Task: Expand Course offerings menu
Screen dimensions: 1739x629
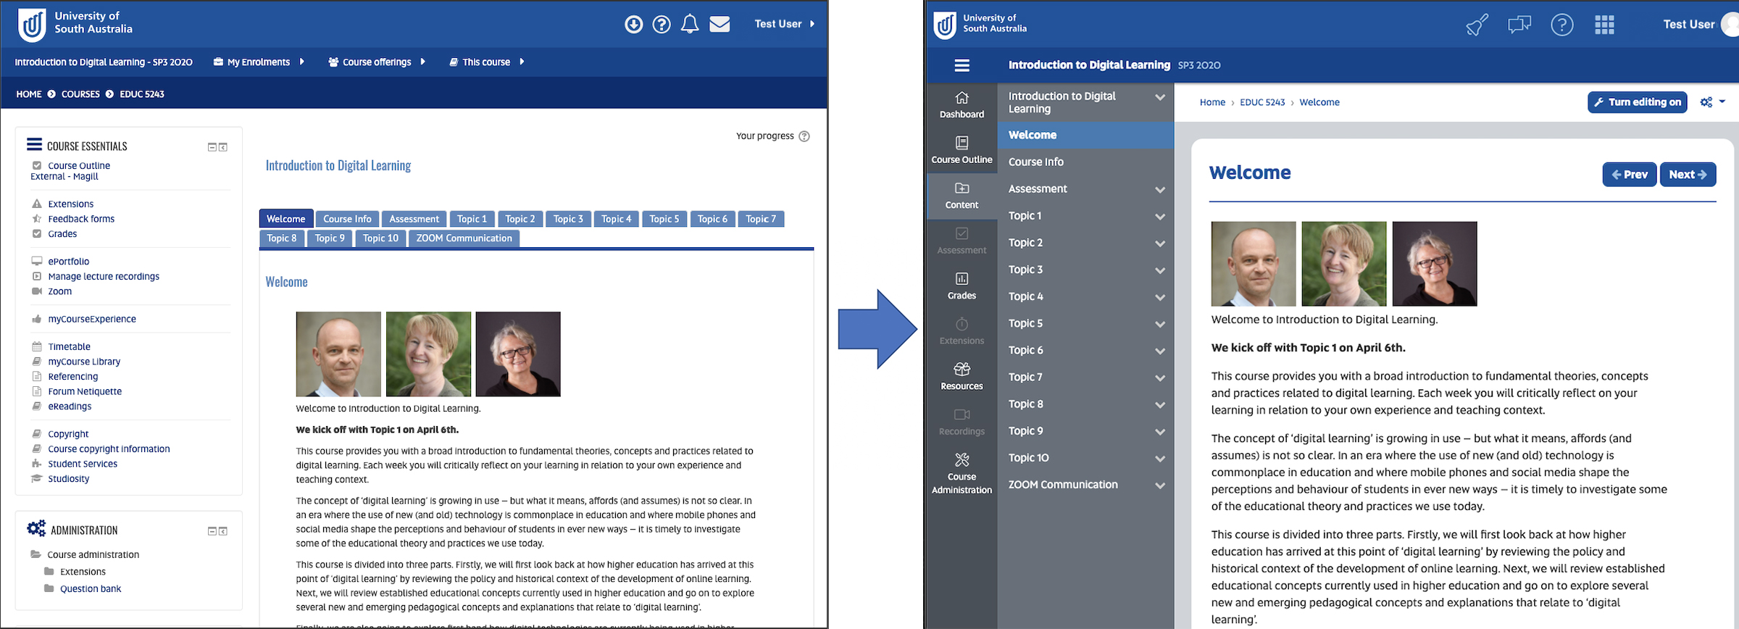Action: 377,62
